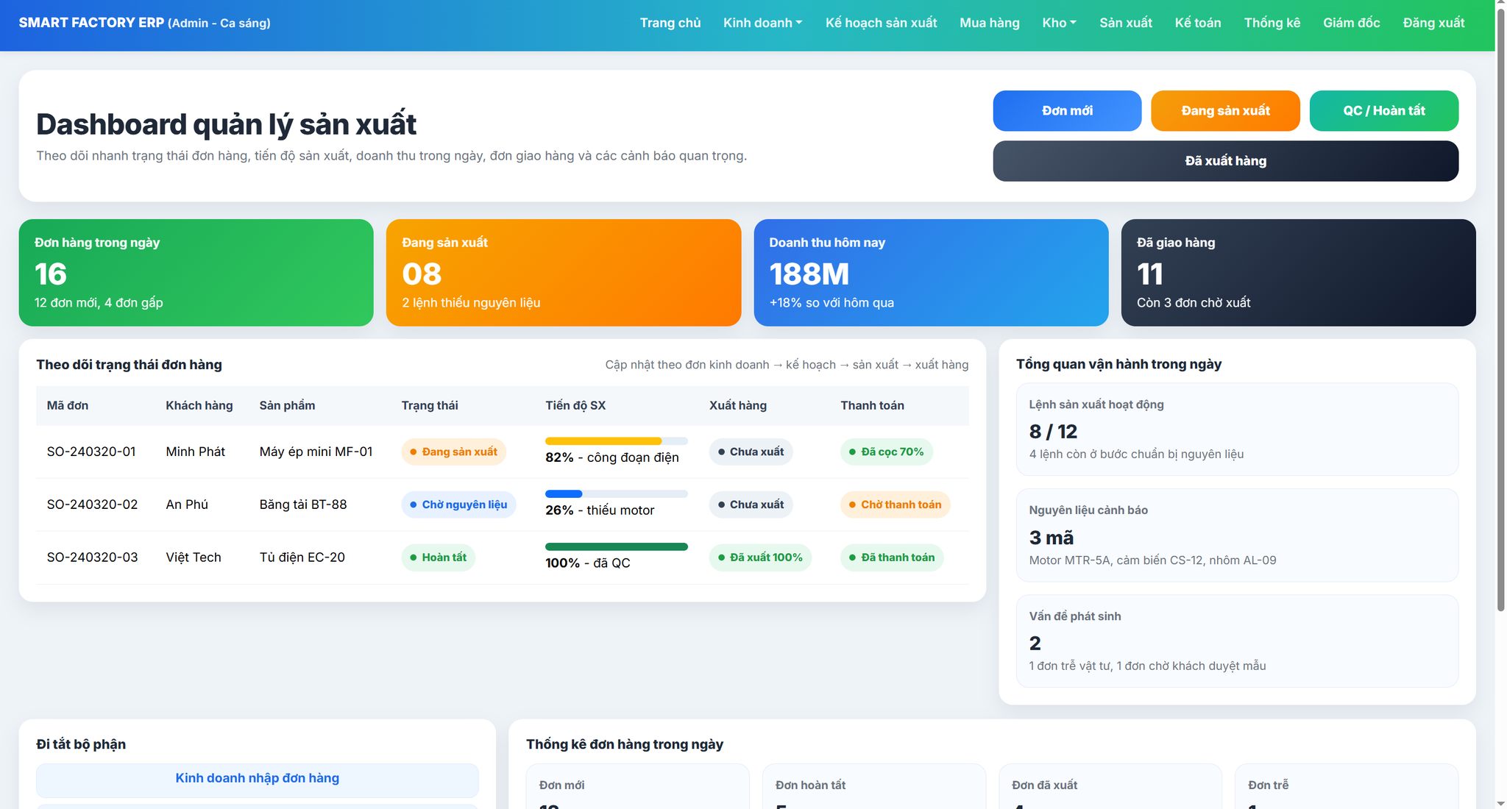Click the Doanh thu hôm nay card
This screenshot has width=1507, height=809.
point(930,273)
